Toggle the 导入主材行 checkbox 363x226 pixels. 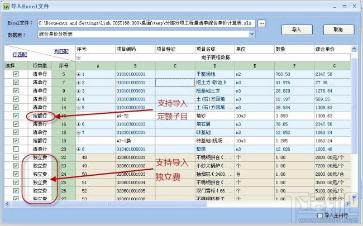pos(320,215)
